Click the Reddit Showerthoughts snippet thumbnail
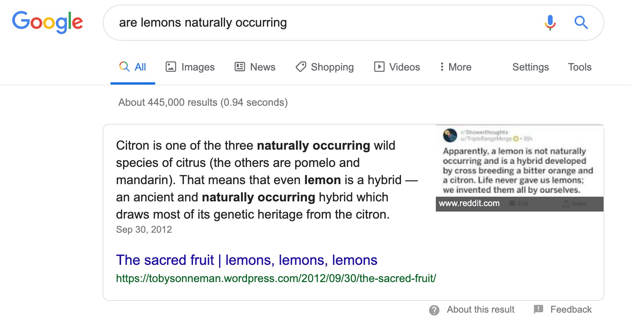This screenshot has width=631, height=333. pyautogui.click(x=520, y=168)
